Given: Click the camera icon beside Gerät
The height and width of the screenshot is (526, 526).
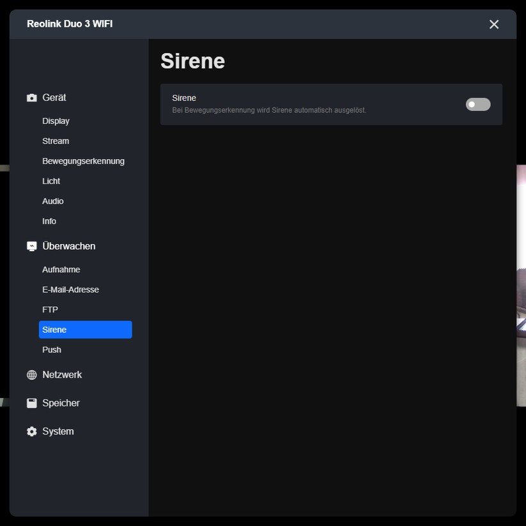Looking at the screenshot, I should (32, 98).
